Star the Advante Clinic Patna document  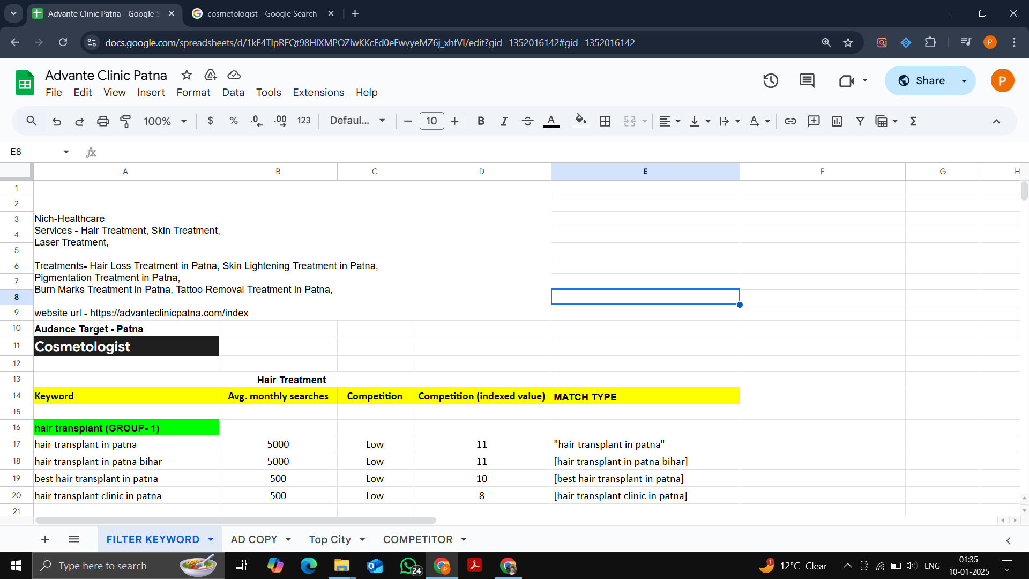[x=187, y=75]
